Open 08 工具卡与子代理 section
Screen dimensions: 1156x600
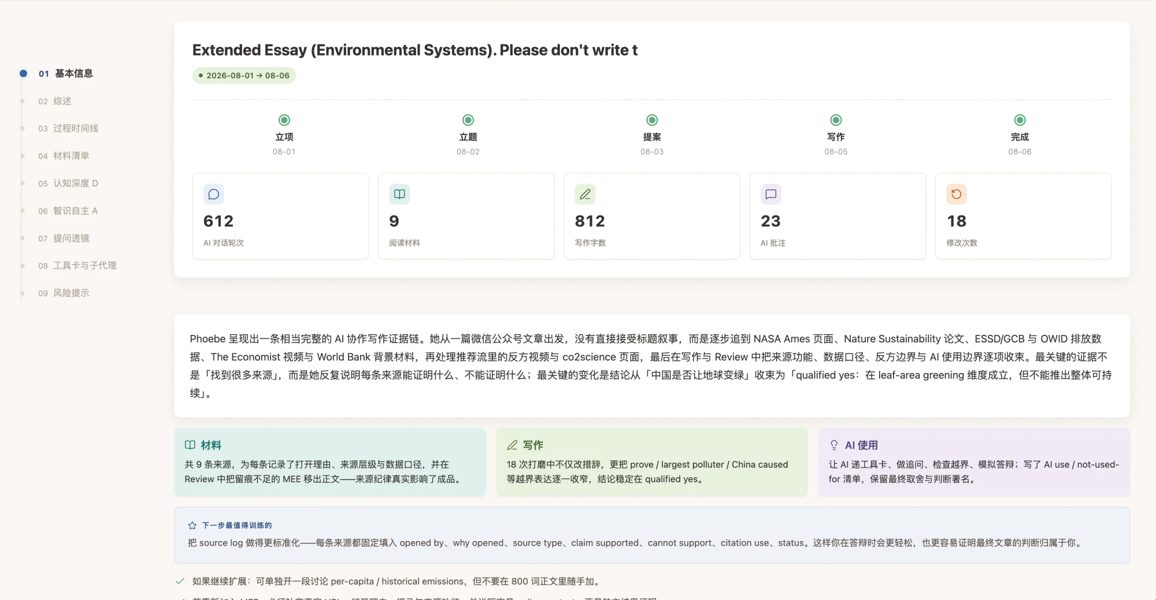(77, 266)
